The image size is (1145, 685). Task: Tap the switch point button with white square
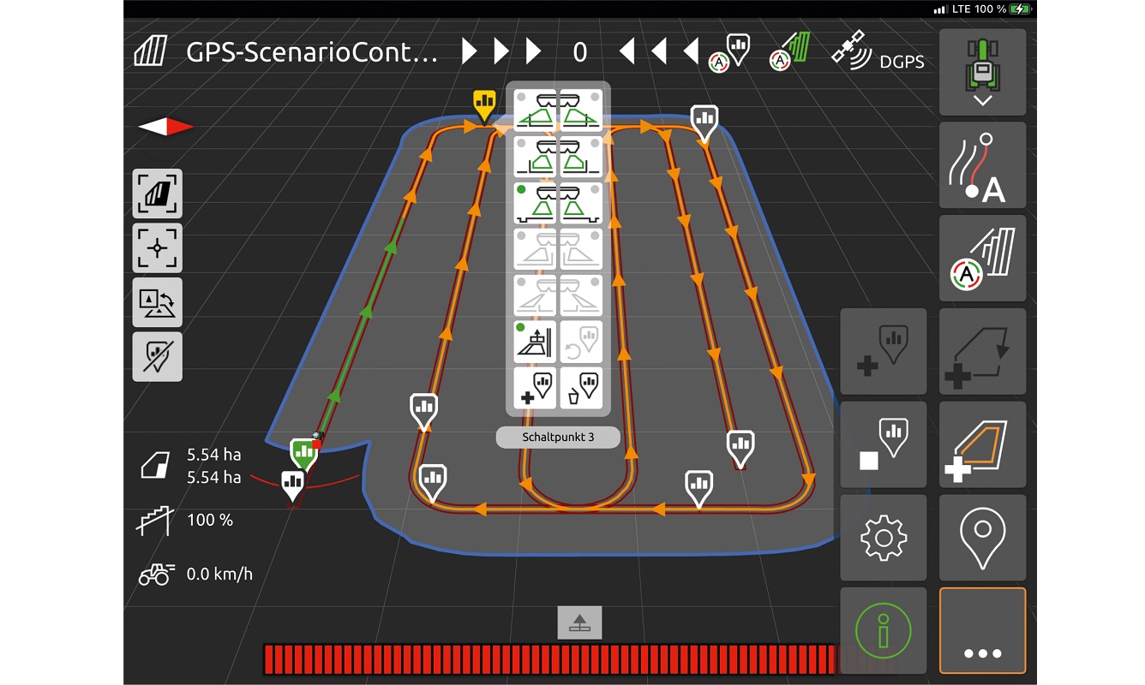point(883,444)
